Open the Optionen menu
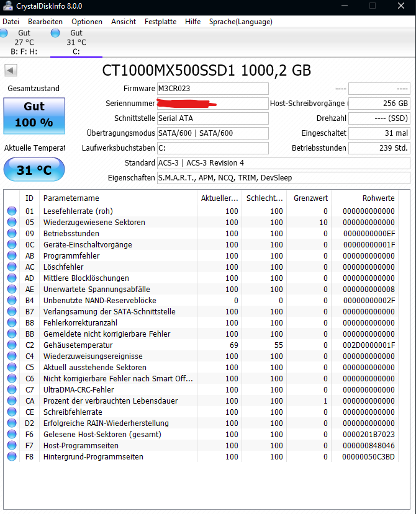416x514 pixels. click(87, 22)
